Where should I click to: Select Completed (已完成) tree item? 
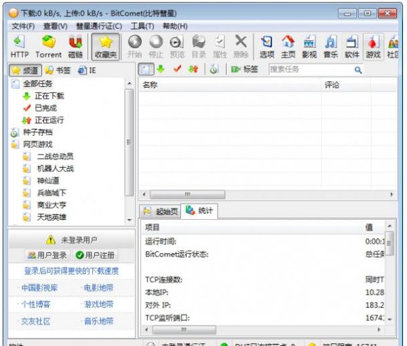point(45,108)
